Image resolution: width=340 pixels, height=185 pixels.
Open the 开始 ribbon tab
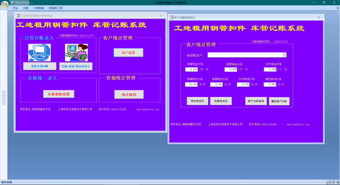(15, 8)
